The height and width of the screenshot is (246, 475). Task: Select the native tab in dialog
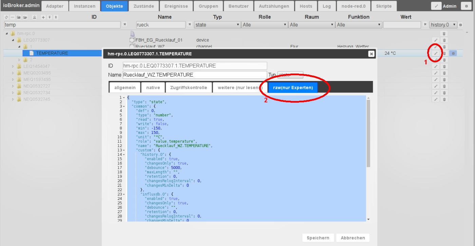153,87
